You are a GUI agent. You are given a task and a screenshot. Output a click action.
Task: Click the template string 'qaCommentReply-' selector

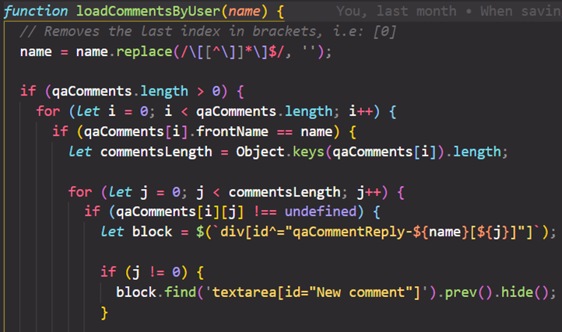coord(353,232)
